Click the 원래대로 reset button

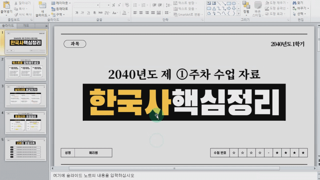[60, 9]
